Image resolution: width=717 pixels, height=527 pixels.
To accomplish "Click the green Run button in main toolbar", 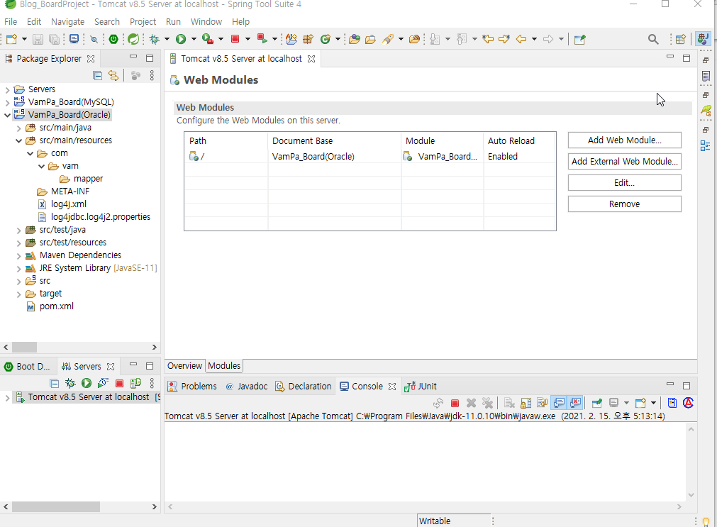I will click(x=181, y=39).
